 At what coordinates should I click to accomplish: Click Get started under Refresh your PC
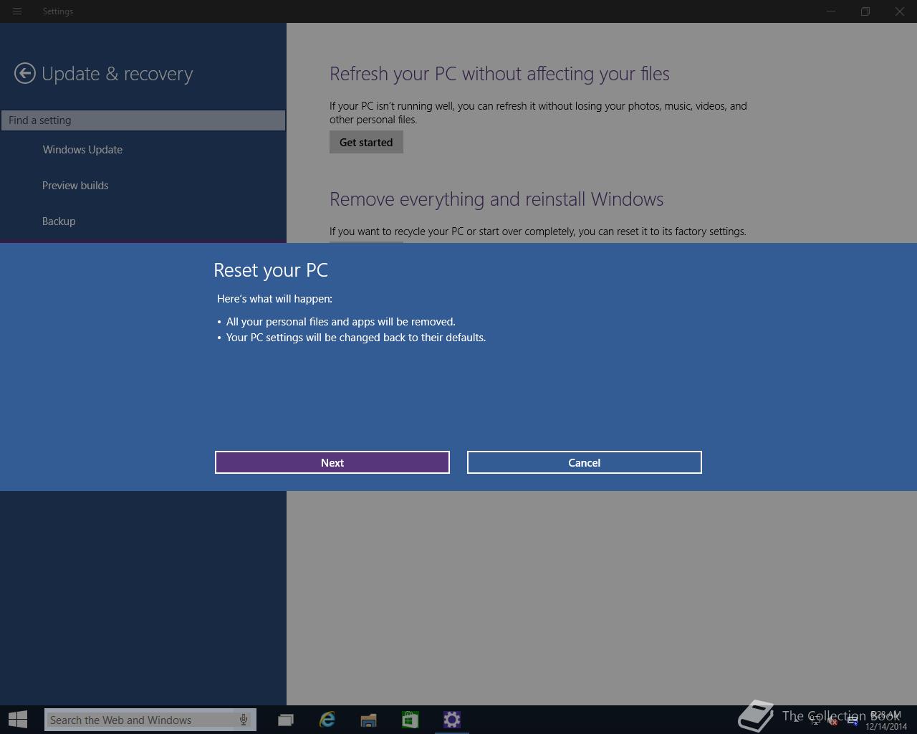tap(366, 142)
